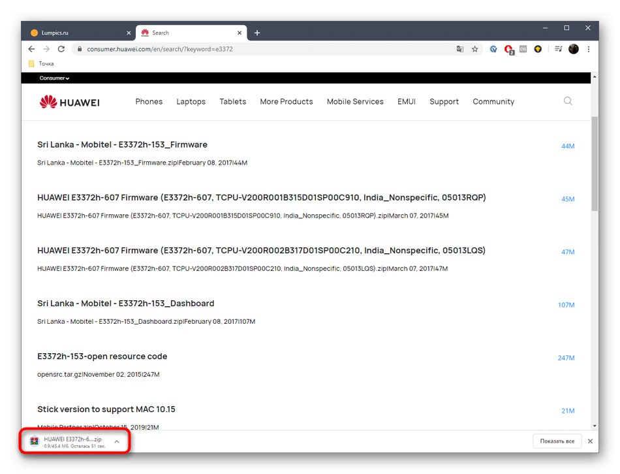Reload the page with the refresh icon
This screenshot has height=474, width=620.
click(61, 49)
